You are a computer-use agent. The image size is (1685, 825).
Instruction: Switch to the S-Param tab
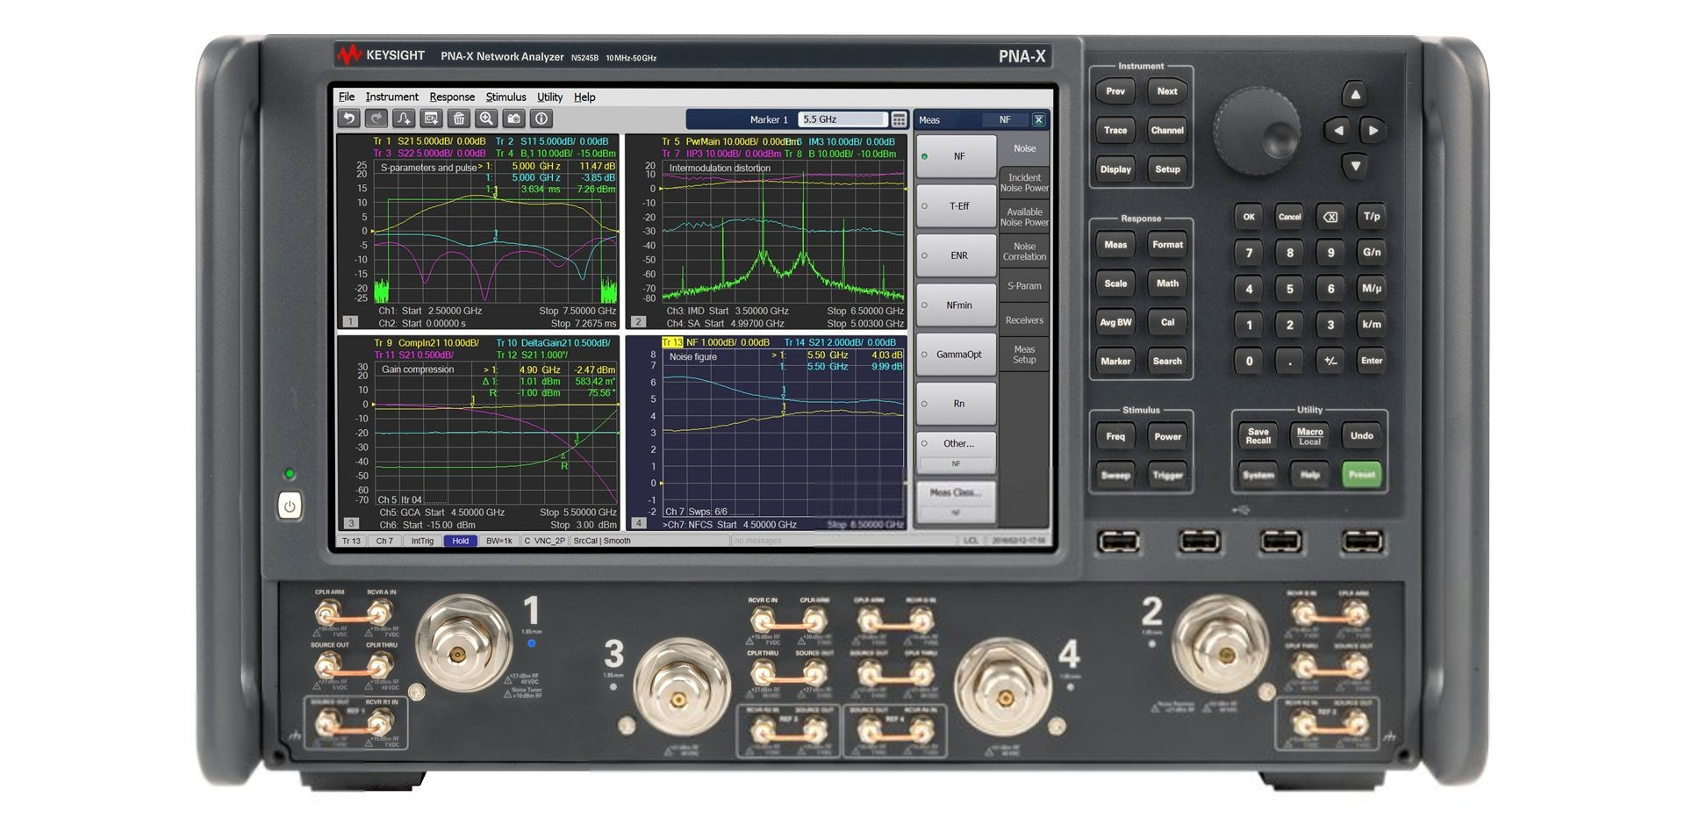[1024, 286]
